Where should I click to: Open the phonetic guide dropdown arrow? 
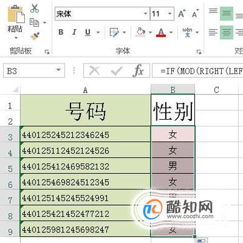coord(197,32)
